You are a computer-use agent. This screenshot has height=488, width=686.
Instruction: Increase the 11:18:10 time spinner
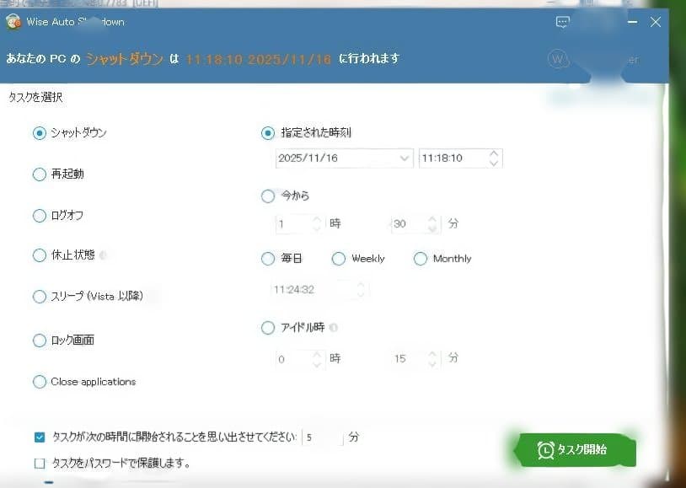(x=494, y=154)
